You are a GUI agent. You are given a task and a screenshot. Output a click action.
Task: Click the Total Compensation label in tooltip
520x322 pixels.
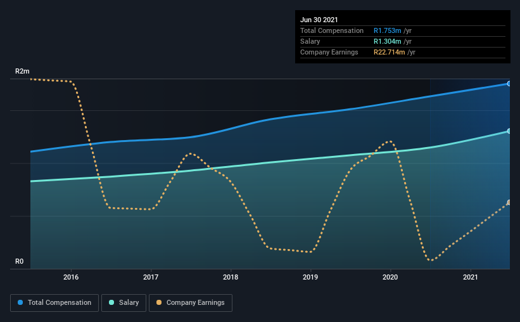pos(332,30)
